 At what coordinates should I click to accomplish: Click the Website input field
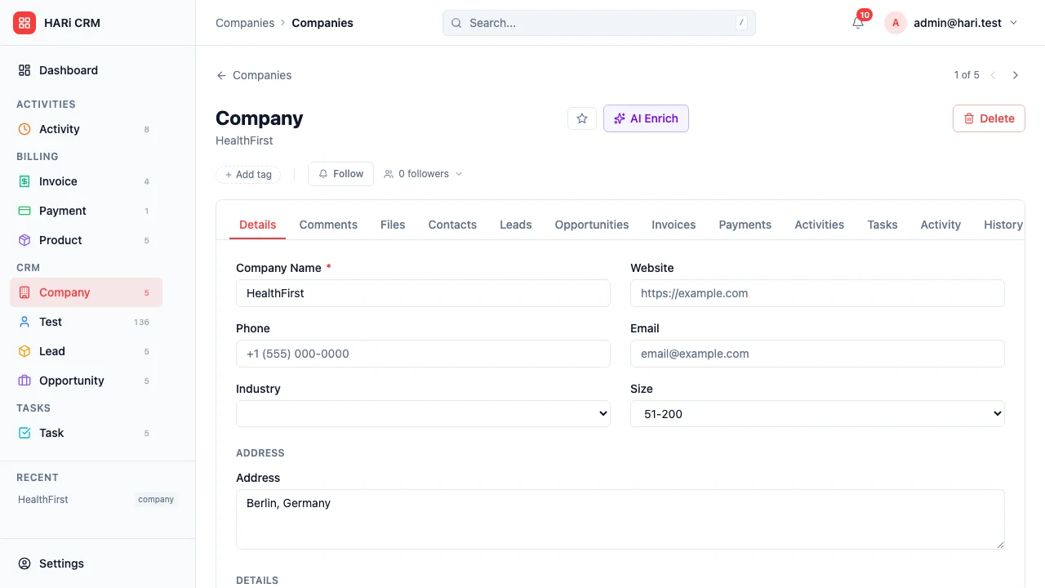point(817,293)
